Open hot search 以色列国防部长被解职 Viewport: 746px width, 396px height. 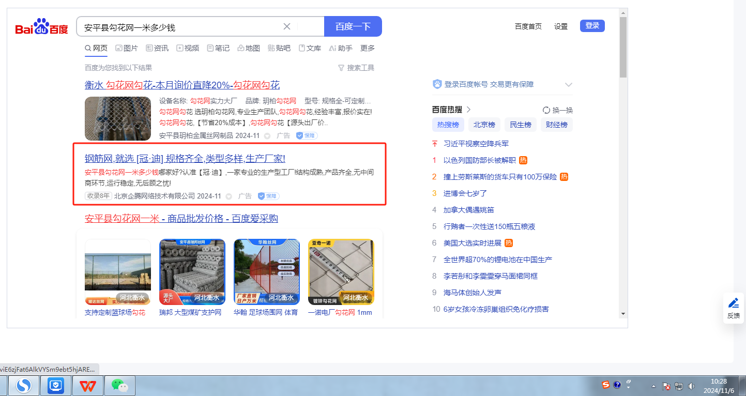[480, 160]
